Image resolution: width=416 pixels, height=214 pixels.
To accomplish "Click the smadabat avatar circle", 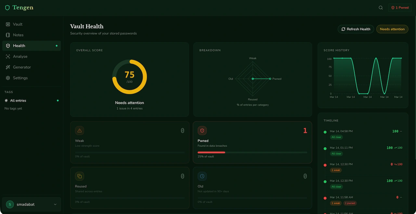I will 10,204.
